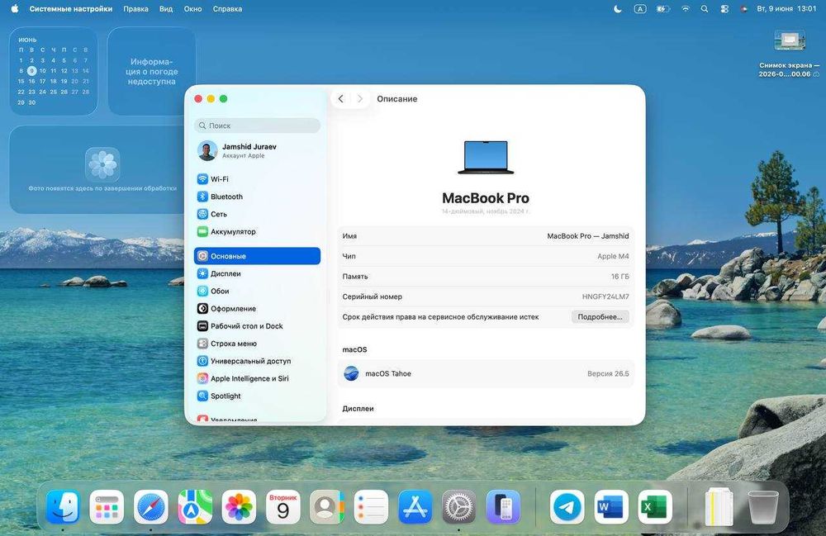Open Control Center in menu bar

(724, 8)
